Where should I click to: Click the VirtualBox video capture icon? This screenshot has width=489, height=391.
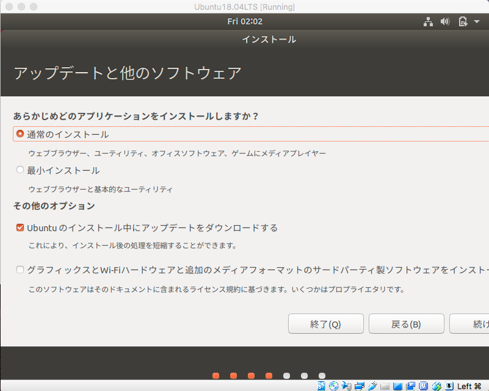[411, 386]
